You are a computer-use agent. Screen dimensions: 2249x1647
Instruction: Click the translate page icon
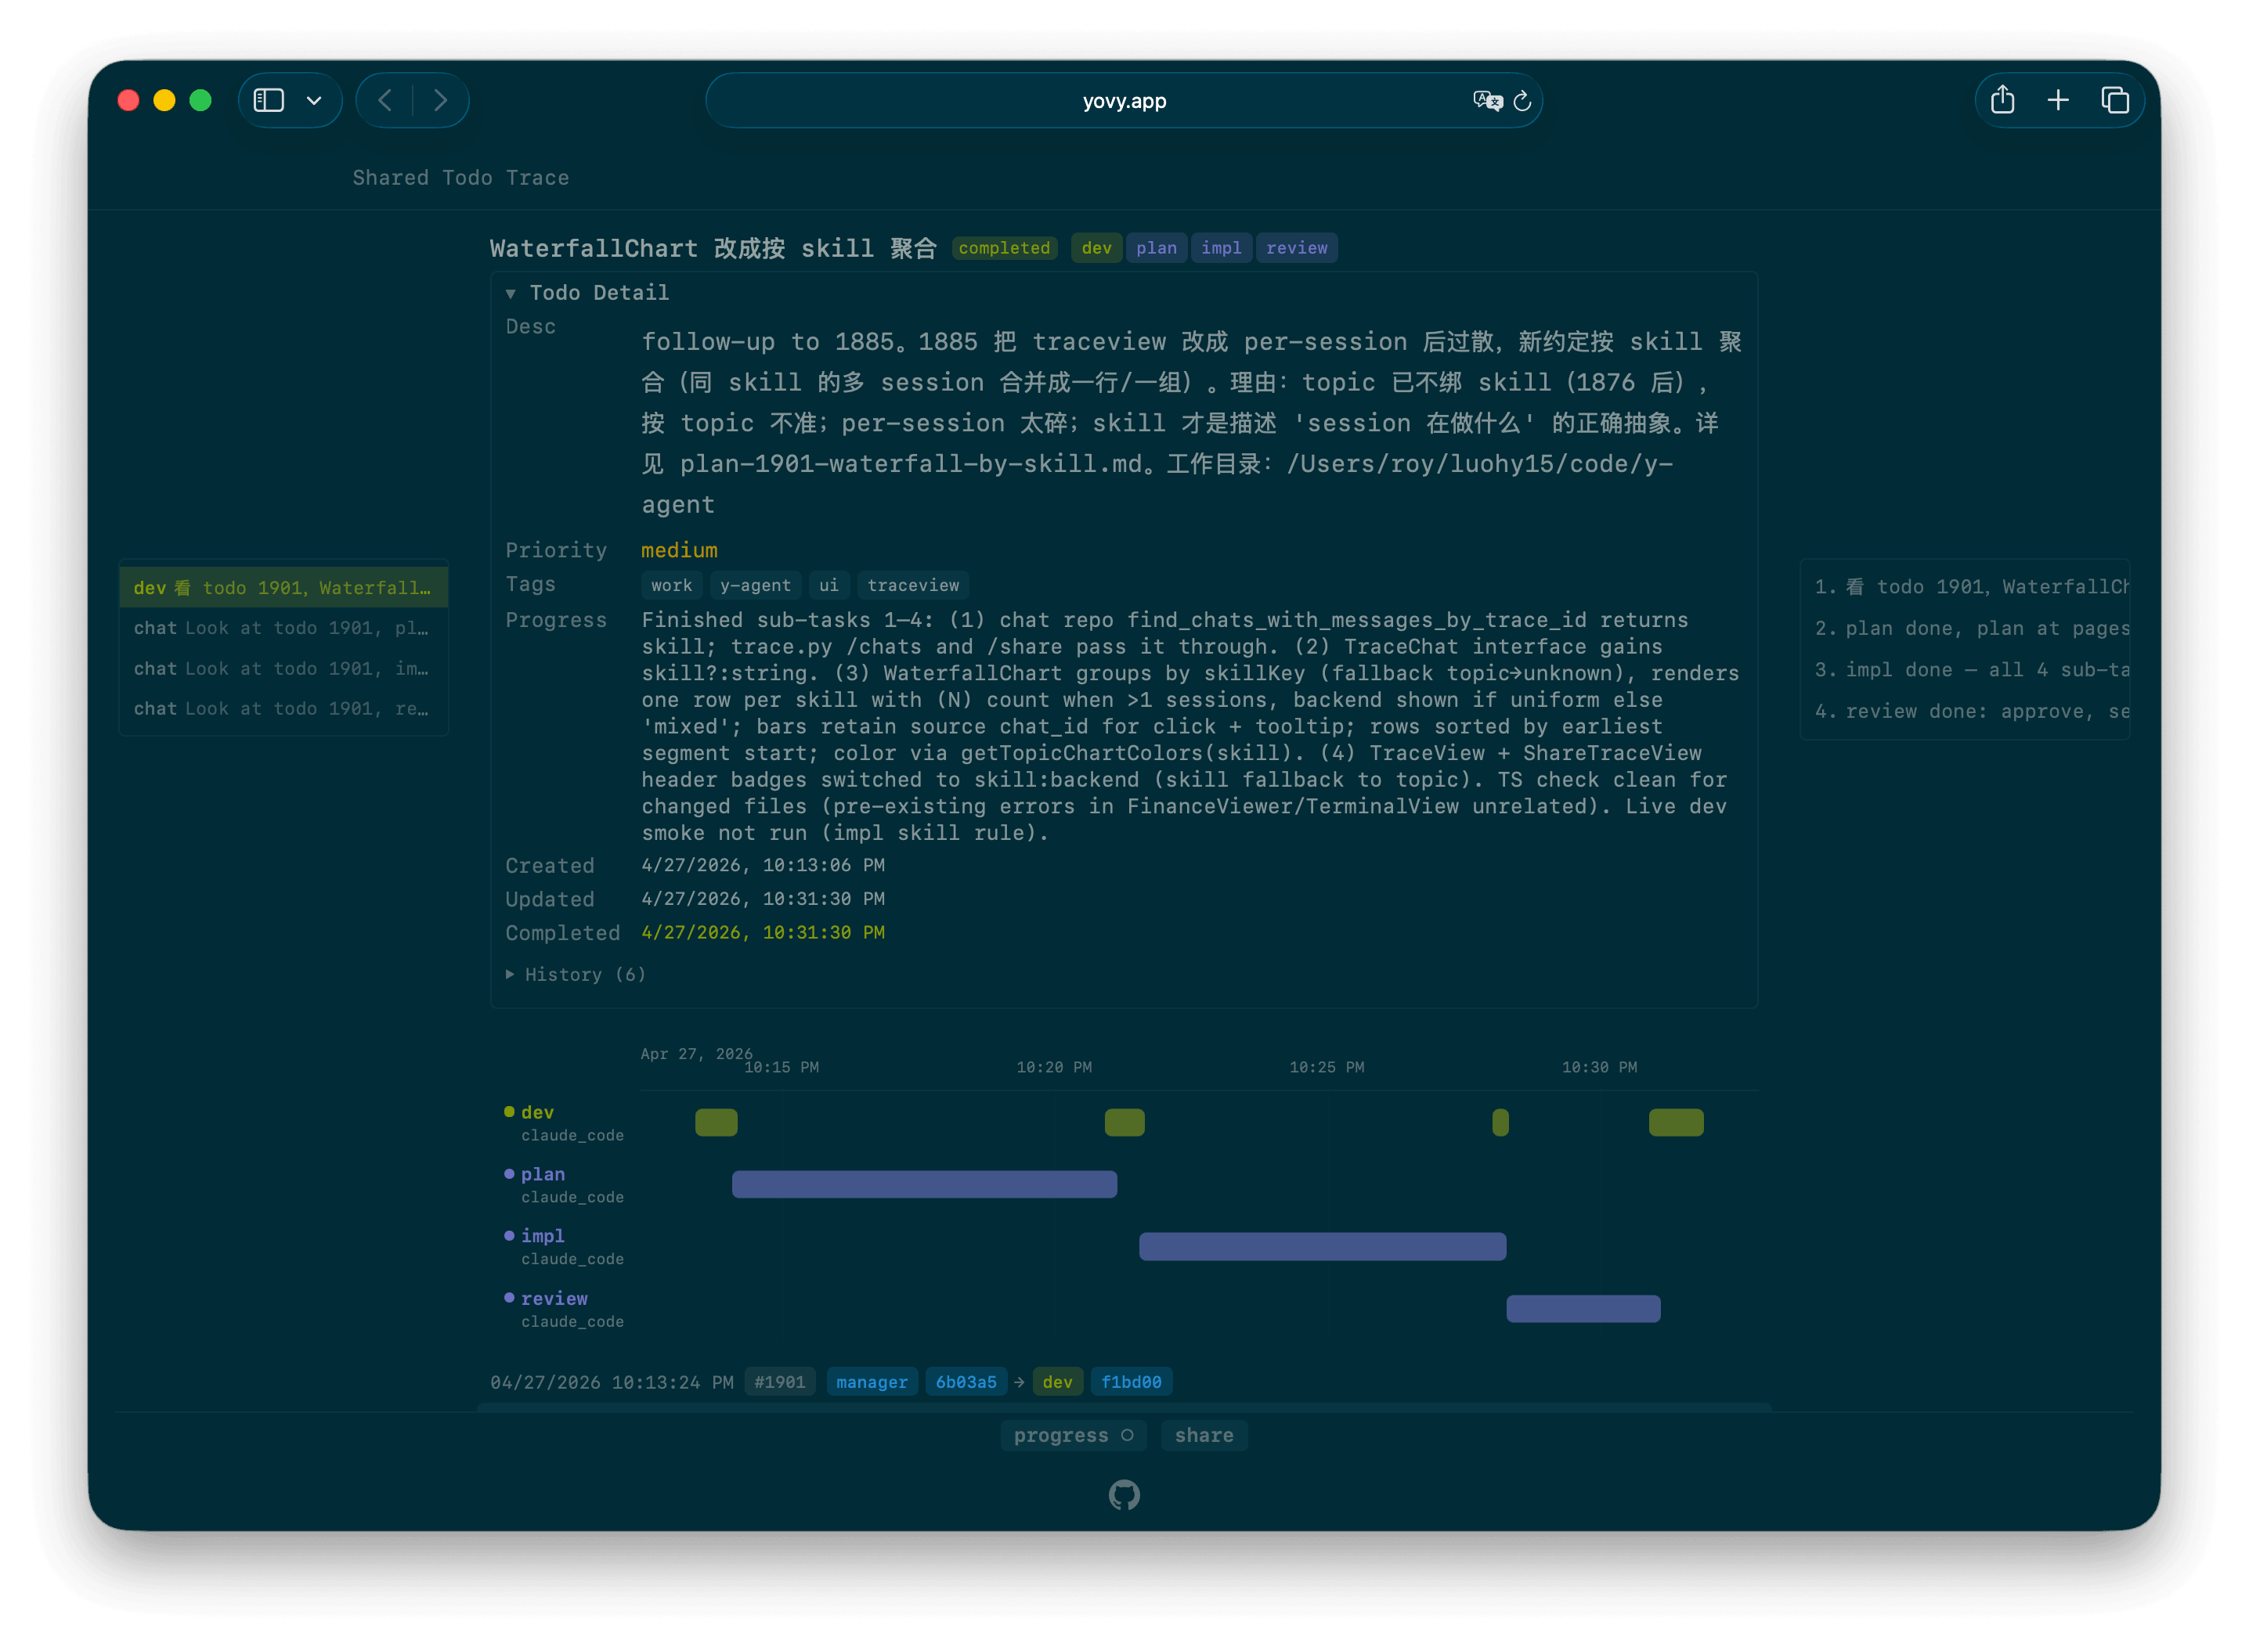[x=1487, y=101]
